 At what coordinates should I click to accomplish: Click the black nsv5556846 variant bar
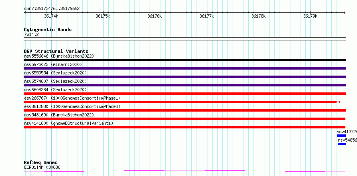pos(185,60)
